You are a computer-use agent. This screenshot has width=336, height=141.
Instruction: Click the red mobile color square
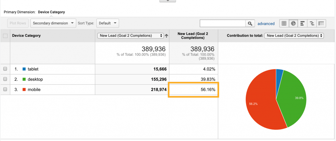click(24, 90)
